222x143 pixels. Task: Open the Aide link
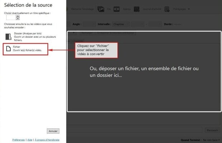pyautogui.click(x=30, y=140)
